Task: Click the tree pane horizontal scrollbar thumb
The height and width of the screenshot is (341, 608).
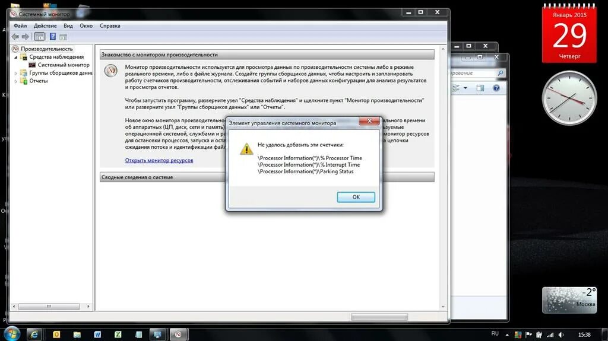Action: point(49,307)
